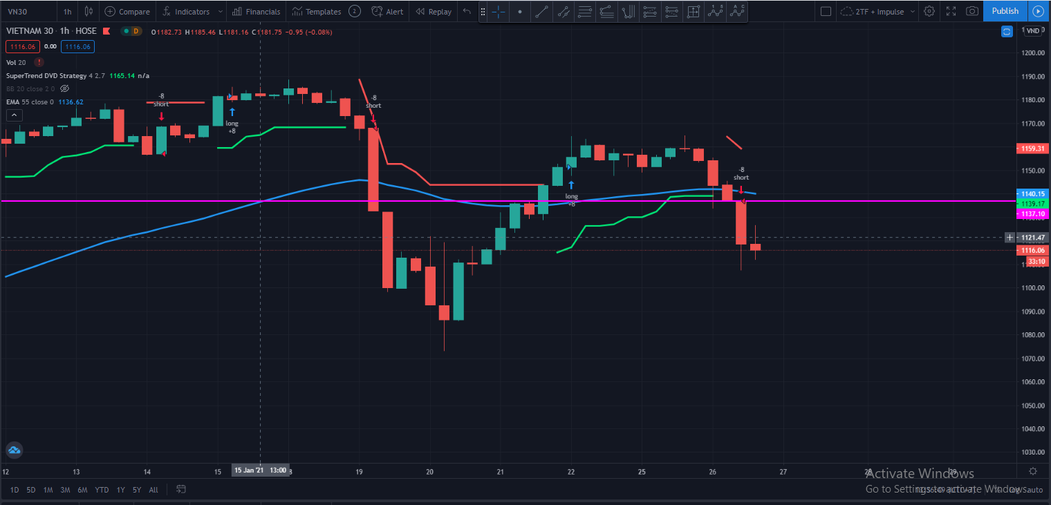This screenshot has height=505, width=1051.
Task: Enter fullscreen mode
Action: 951,11
